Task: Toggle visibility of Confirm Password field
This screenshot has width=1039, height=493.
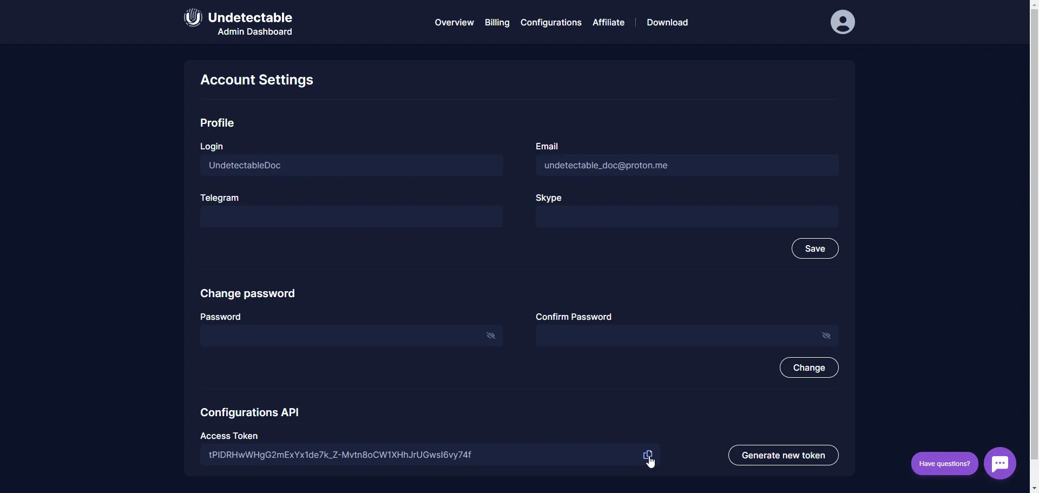Action: point(826,336)
